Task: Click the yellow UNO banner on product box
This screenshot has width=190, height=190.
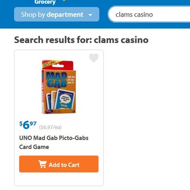Action: click(49, 64)
